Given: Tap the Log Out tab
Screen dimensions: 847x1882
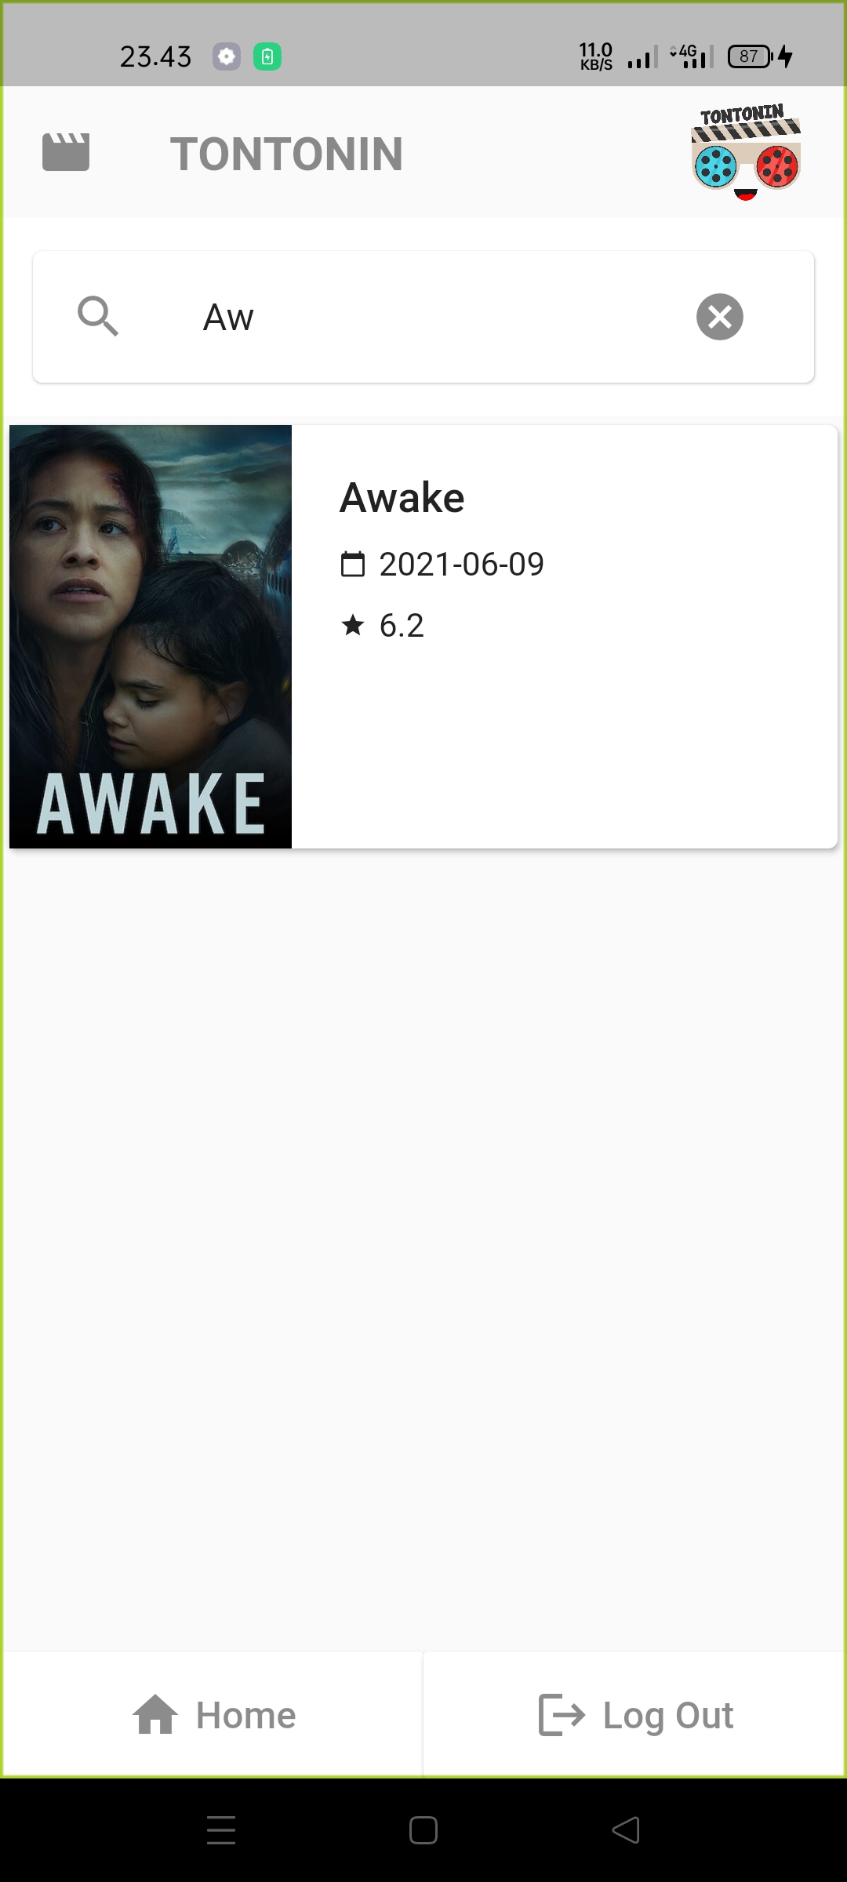Looking at the screenshot, I should (634, 1715).
